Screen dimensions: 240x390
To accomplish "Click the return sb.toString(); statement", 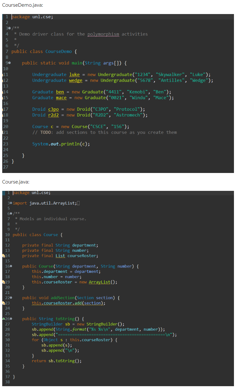I will click(57, 361).
